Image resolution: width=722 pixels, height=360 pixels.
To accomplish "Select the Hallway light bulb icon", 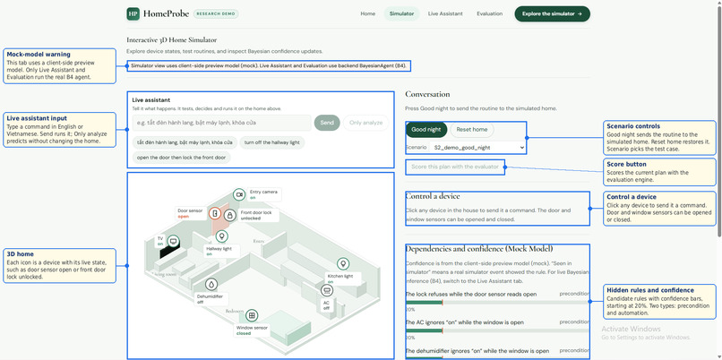I will tap(222, 236).
